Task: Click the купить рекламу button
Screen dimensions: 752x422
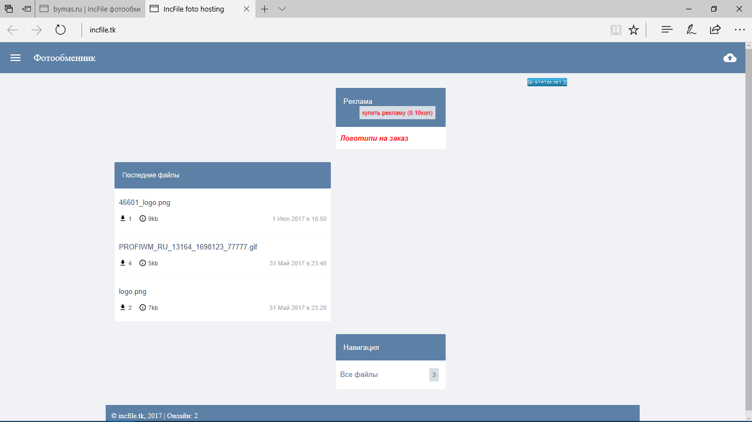Action: click(x=397, y=113)
